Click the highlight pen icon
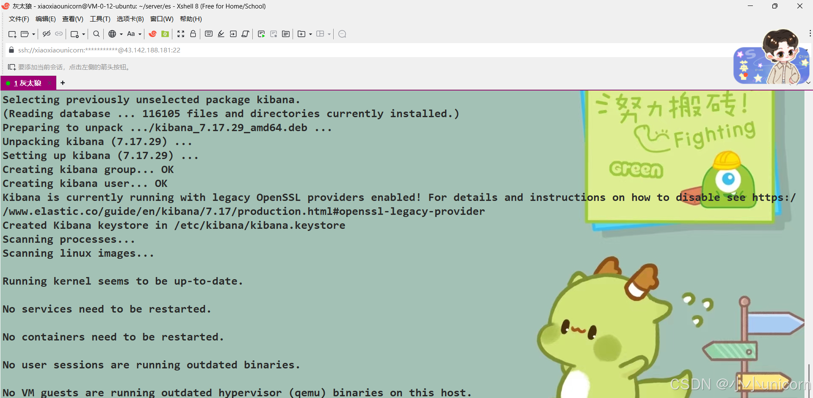Viewport: 813px width, 398px height. coord(221,34)
